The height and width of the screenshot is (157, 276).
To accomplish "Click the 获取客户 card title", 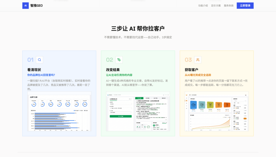I will pyautogui.click(x=191, y=70).
